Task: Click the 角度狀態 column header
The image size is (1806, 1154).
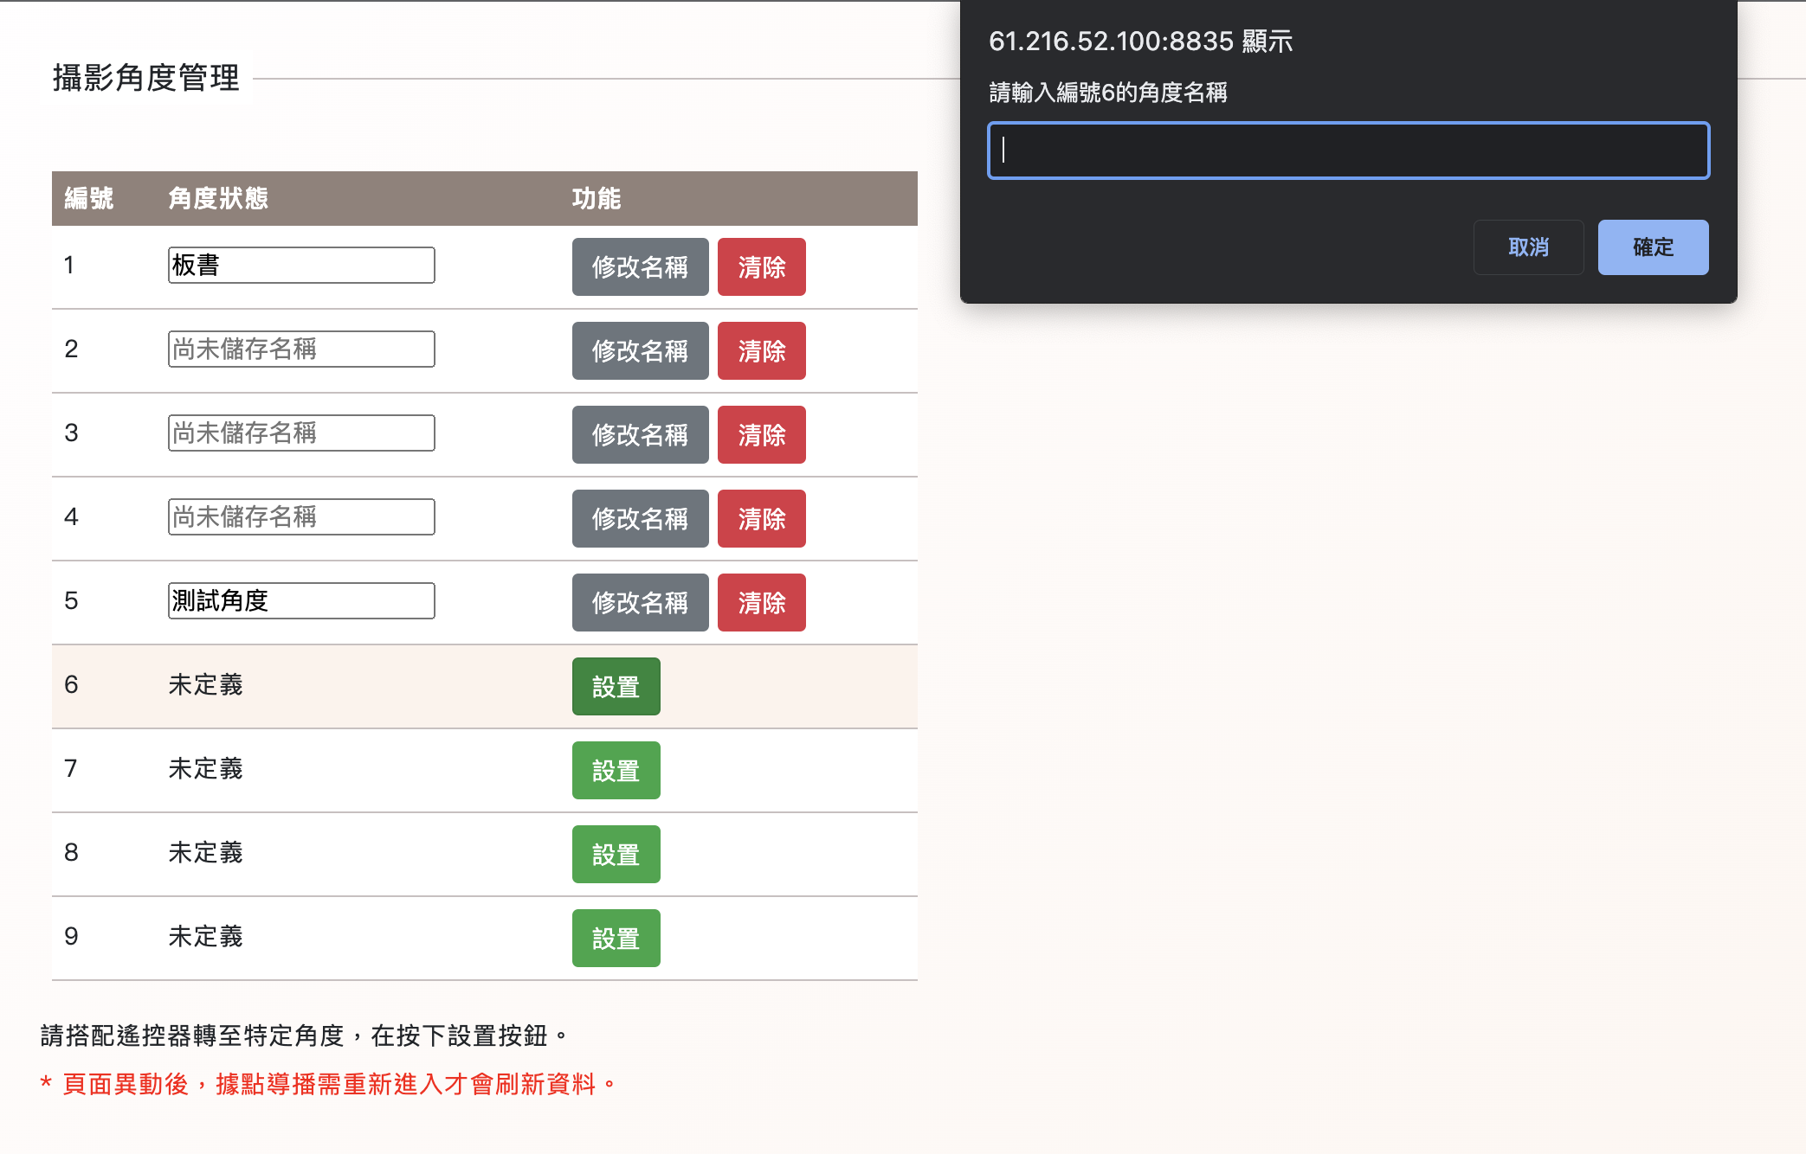Action: (218, 198)
